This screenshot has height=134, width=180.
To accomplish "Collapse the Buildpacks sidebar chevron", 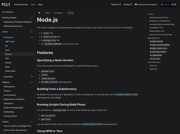I will coord(32,37).
